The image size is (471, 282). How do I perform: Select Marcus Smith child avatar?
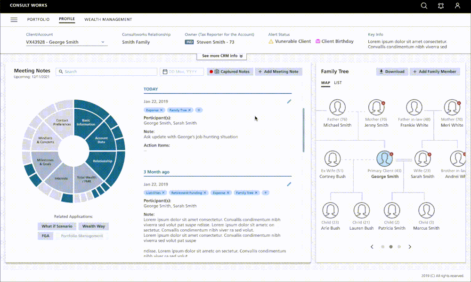(426, 210)
